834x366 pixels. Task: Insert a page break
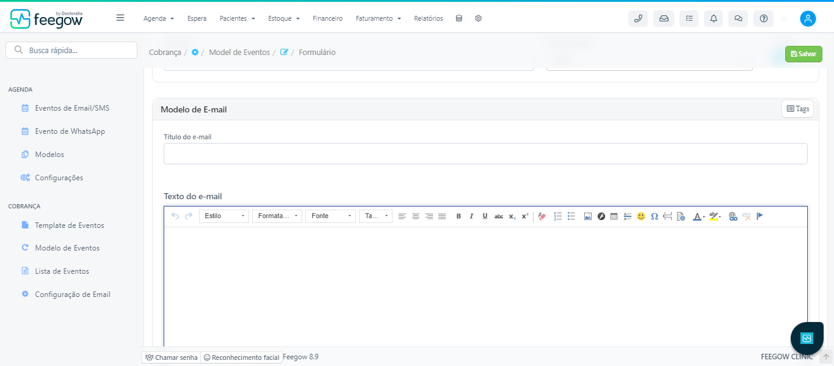(x=667, y=216)
